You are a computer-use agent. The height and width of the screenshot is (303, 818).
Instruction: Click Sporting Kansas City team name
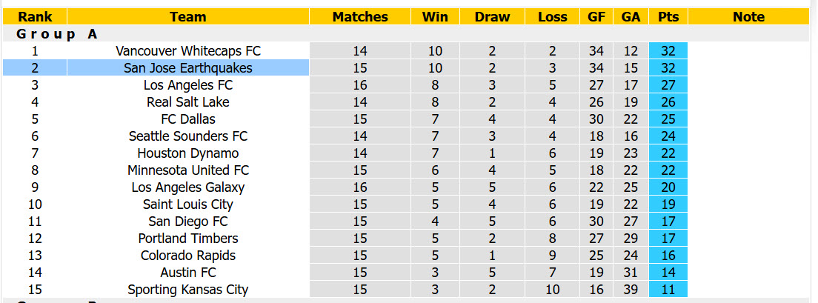click(187, 290)
